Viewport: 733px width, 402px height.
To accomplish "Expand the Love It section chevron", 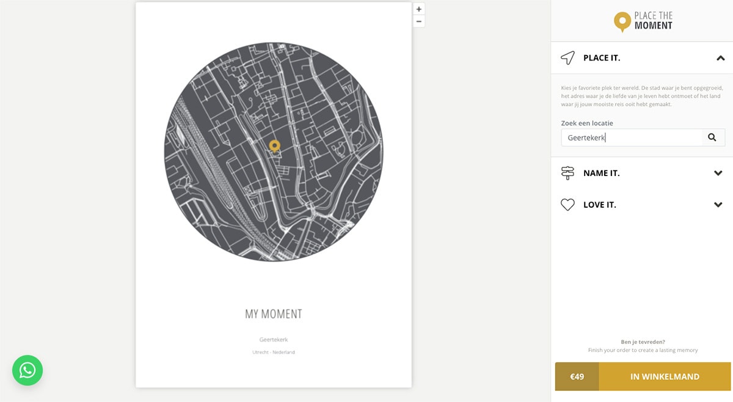I will coord(718,205).
